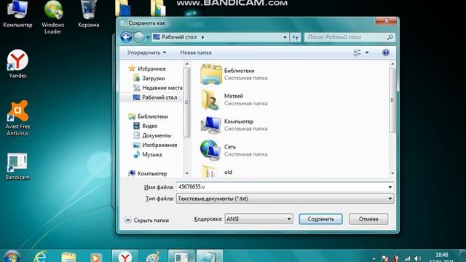
Task: Open Windows Media Player from taskbar
Action: (95, 257)
